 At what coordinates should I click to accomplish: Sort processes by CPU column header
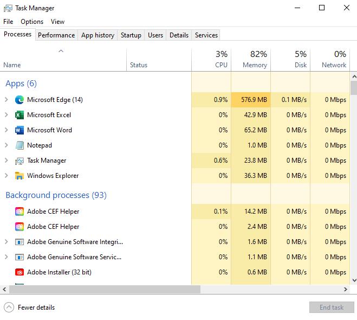(x=211, y=60)
